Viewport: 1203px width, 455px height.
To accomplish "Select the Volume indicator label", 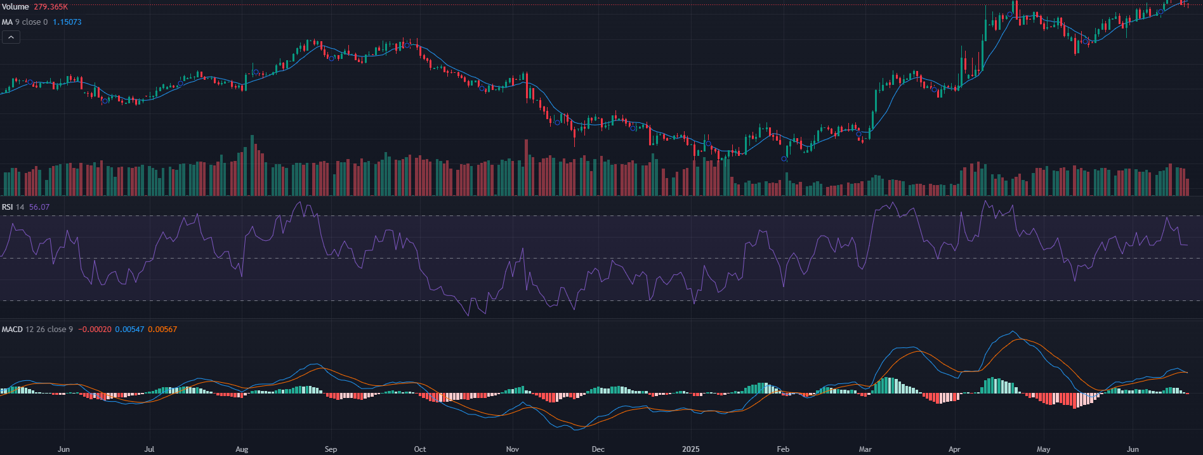I will (15, 7).
